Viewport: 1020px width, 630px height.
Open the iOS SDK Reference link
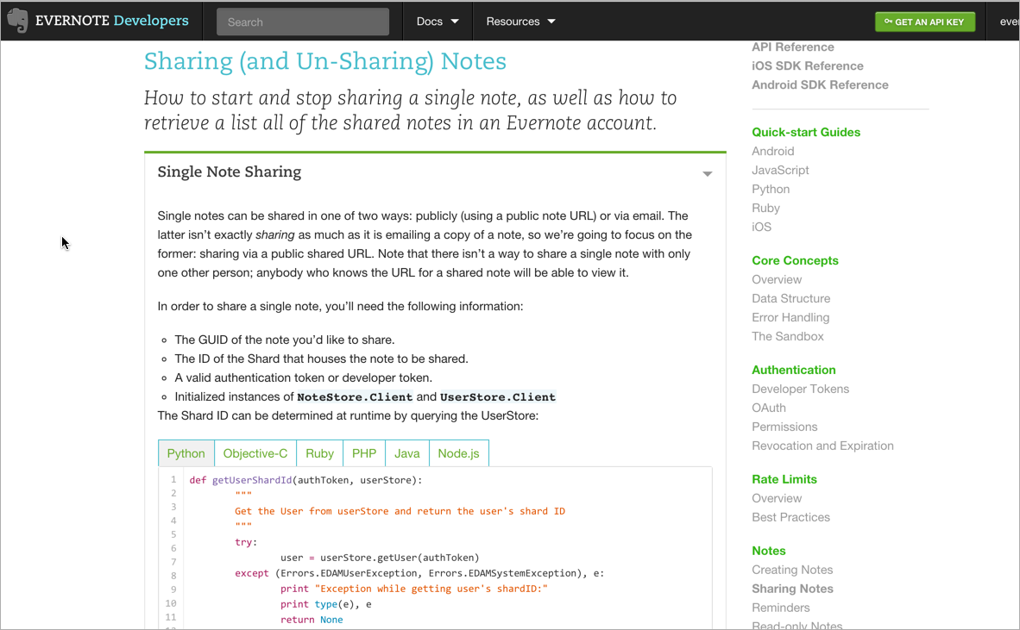pos(807,65)
